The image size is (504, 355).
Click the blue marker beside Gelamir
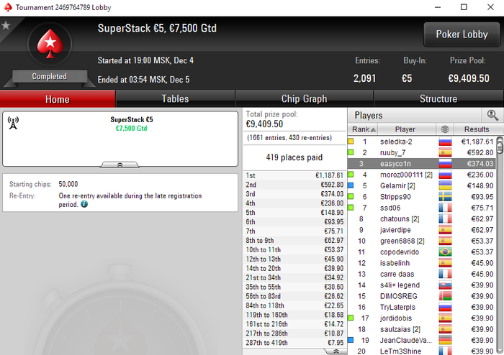point(351,185)
